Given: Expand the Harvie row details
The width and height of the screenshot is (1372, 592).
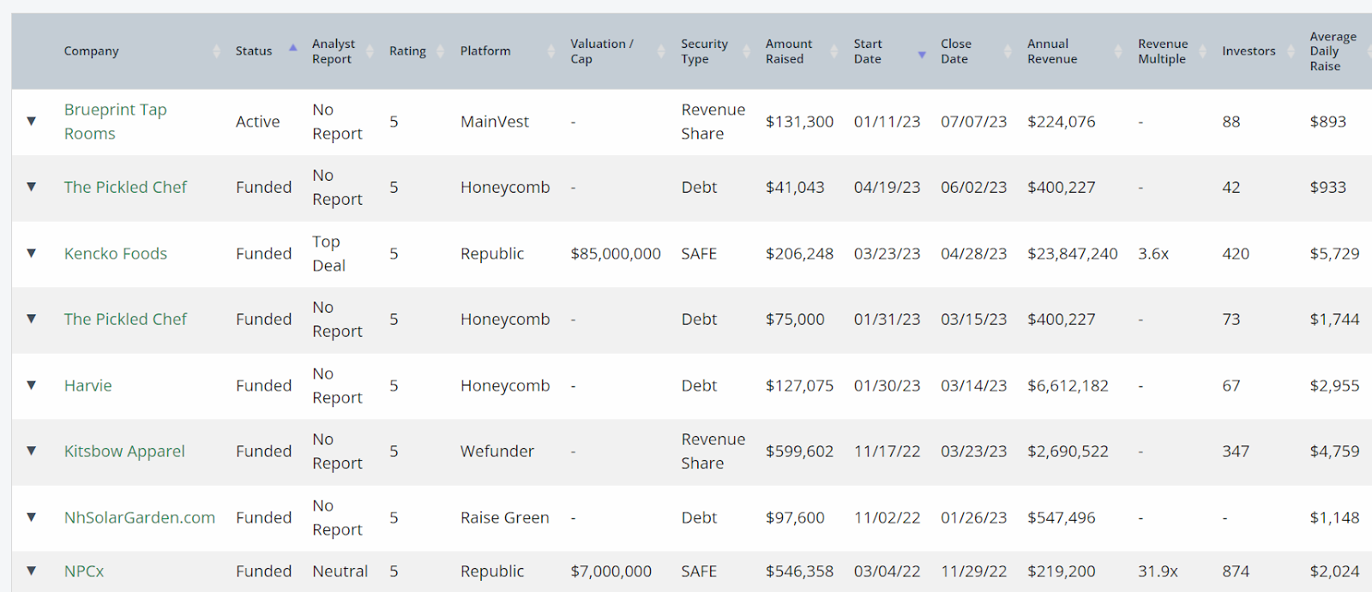Looking at the screenshot, I should coord(32,385).
